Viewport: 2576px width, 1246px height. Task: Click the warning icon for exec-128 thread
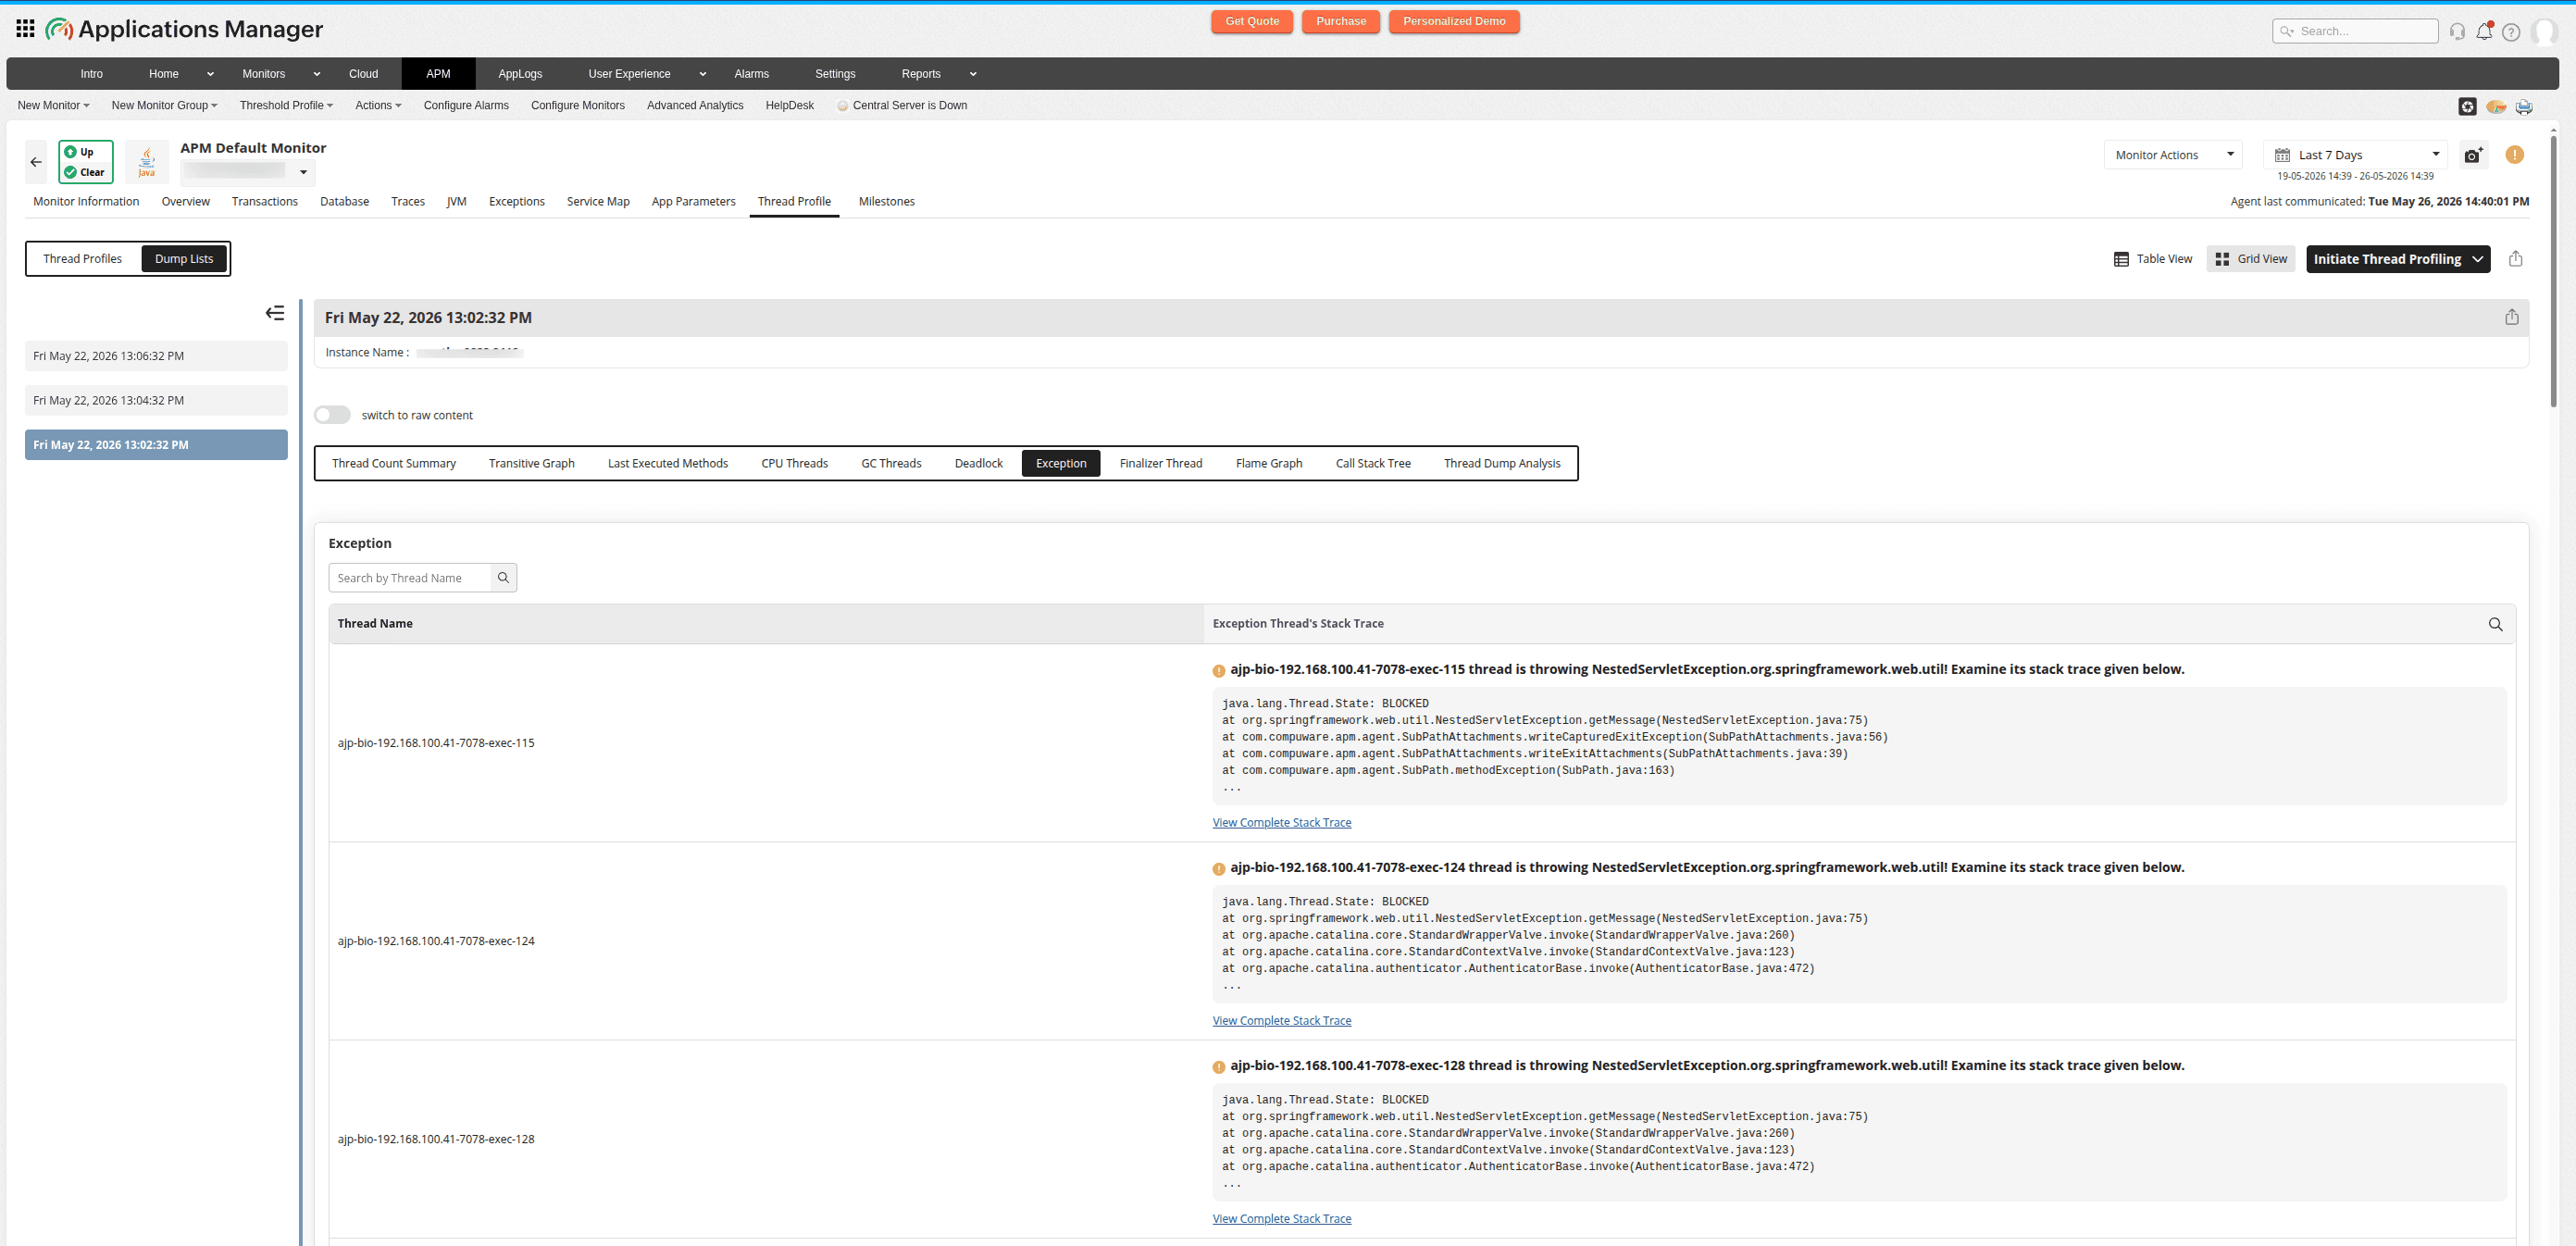pyautogui.click(x=1218, y=1067)
